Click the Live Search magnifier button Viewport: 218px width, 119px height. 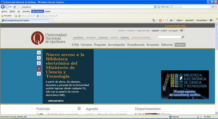point(213,7)
